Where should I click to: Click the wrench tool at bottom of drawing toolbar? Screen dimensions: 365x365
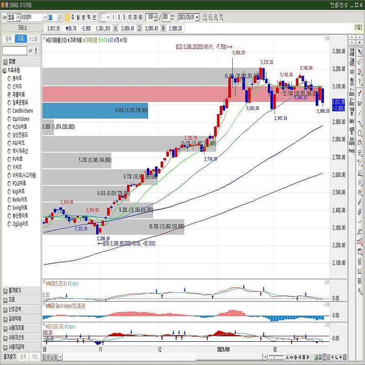click(360, 291)
